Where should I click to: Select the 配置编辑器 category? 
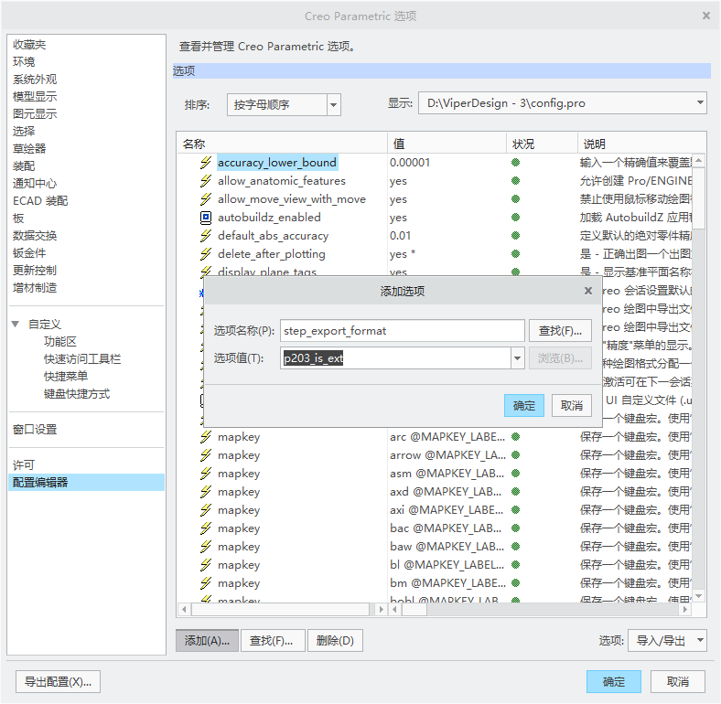(86, 482)
